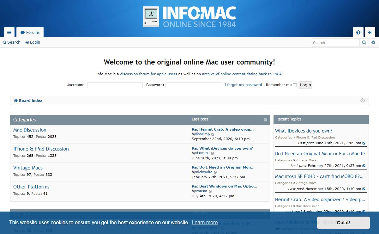Focus the Username input field
Screen dimensions: 379x234
[x=115, y=85]
